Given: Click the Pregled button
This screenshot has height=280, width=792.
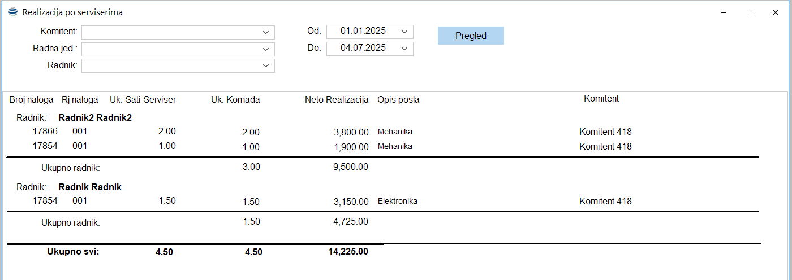Looking at the screenshot, I should [x=471, y=36].
